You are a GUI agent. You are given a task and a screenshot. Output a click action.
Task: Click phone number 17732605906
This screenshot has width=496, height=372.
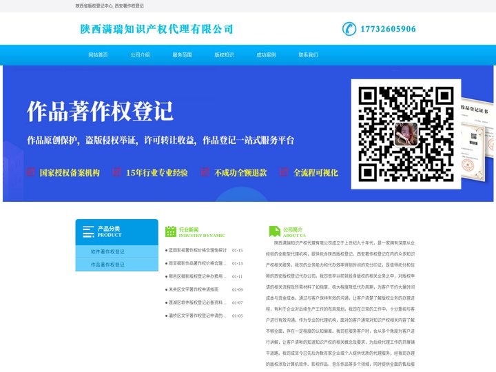[x=388, y=29]
